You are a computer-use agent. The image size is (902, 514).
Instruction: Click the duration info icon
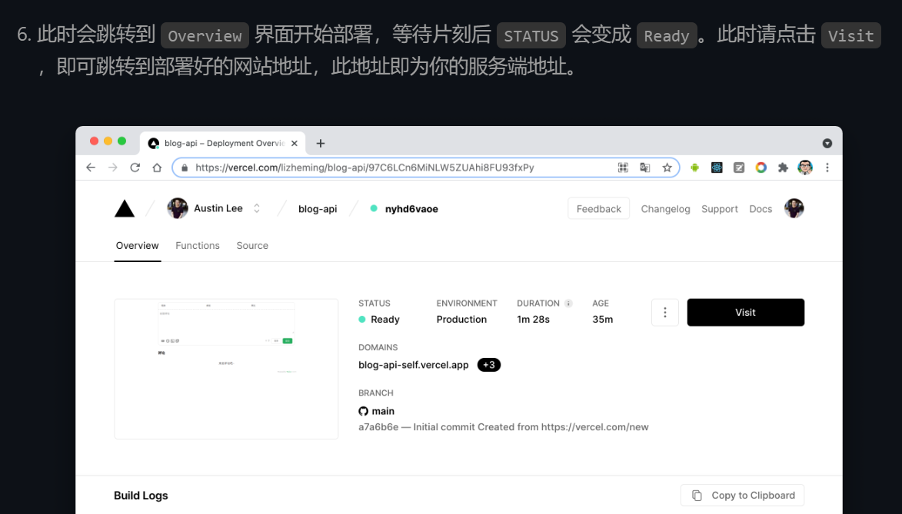point(568,303)
